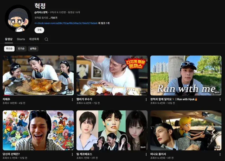Open the Run with me video thumbnail
225x161 pixels.
click(x=186, y=75)
